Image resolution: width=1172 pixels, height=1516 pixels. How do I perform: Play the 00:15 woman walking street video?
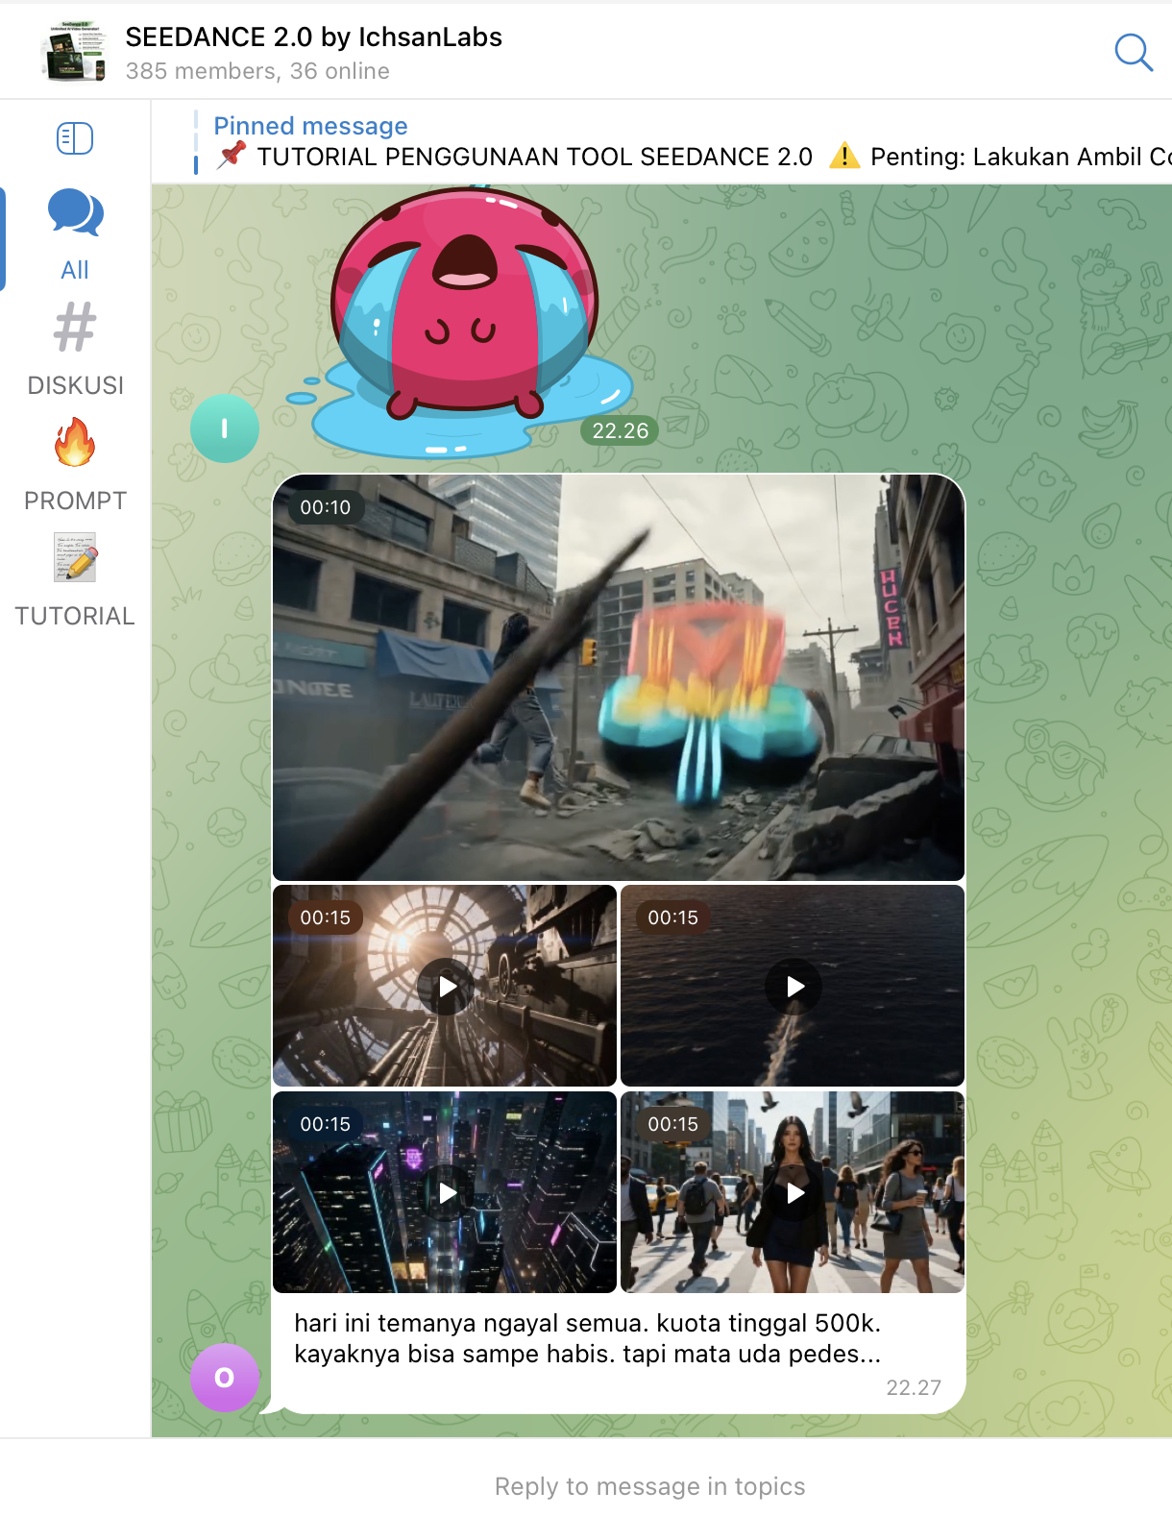coord(793,1192)
